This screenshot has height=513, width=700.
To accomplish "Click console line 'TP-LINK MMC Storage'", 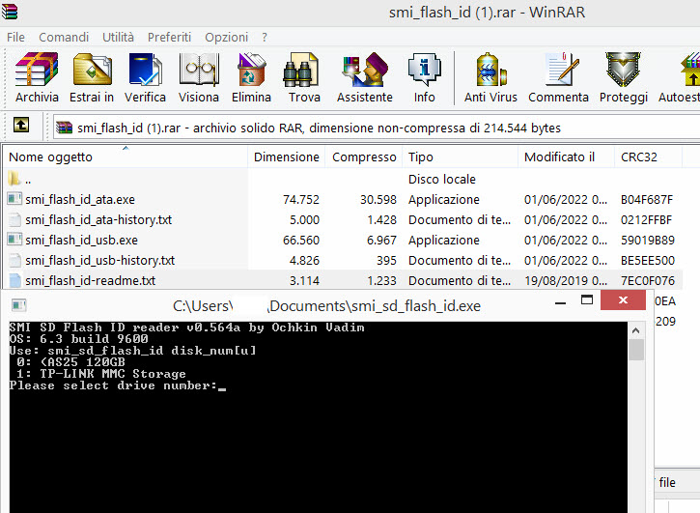I will point(113,374).
